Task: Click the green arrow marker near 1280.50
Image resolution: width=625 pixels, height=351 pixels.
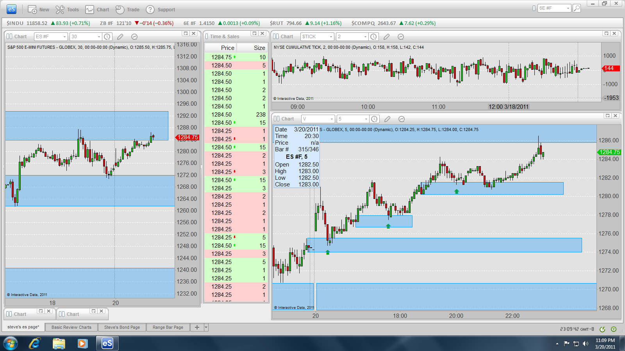Action: (x=457, y=191)
